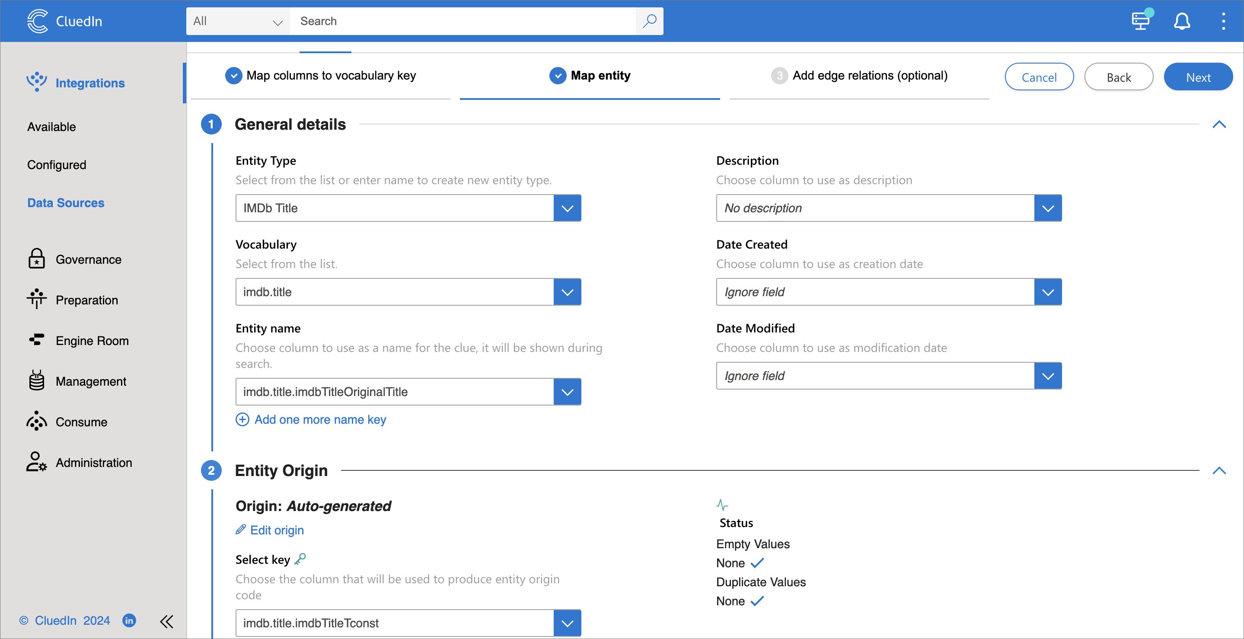Viewport: 1244px width, 639px height.
Task: Open Integrations in the sidebar
Action: click(x=90, y=83)
